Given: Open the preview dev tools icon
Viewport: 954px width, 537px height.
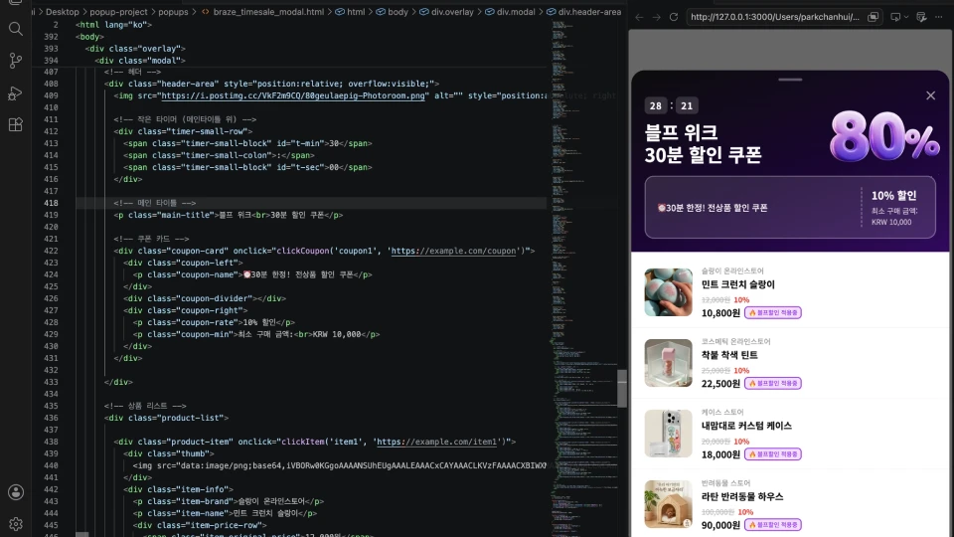Looking at the screenshot, I should [922, 17].
